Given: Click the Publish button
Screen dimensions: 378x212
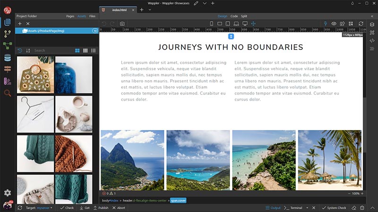Looking at the screenshot, I should (x=101, y=208).
